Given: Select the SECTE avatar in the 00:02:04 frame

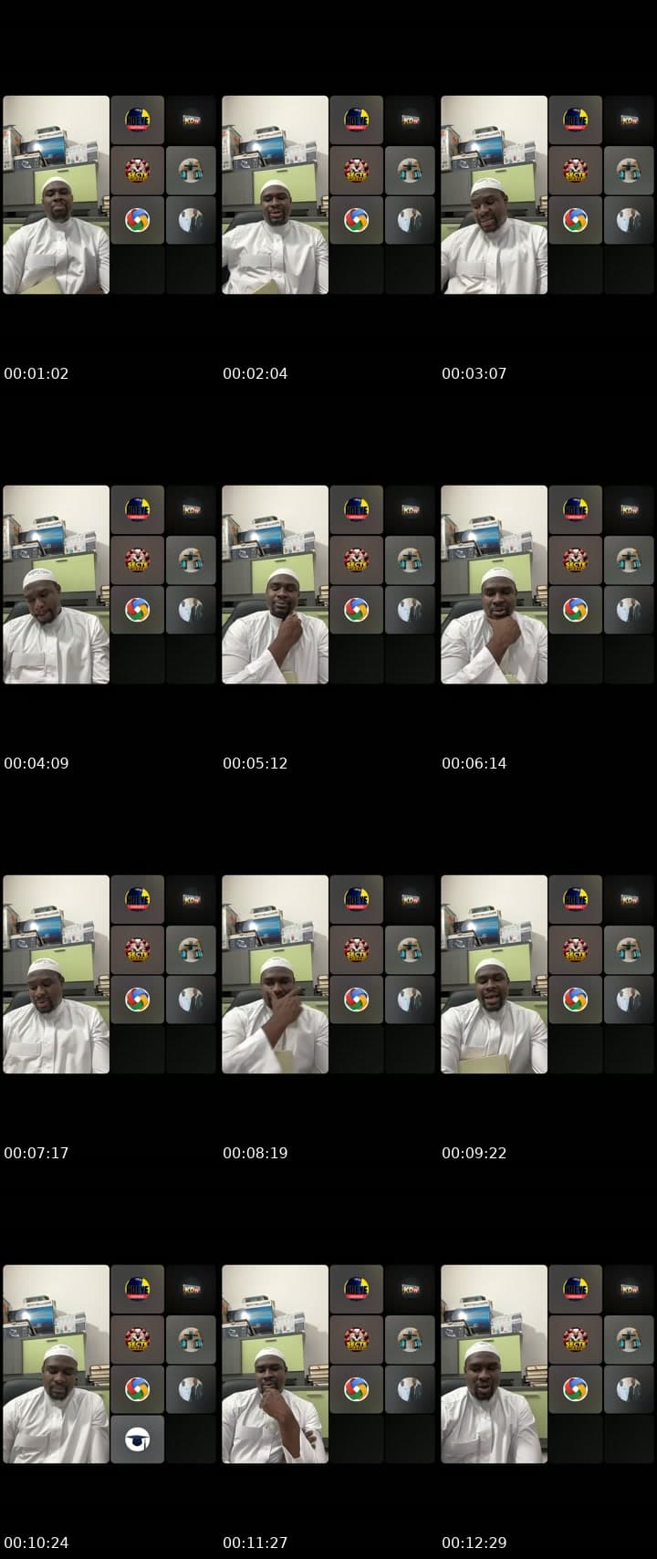Looking at the screenshot, I should 357,171.
